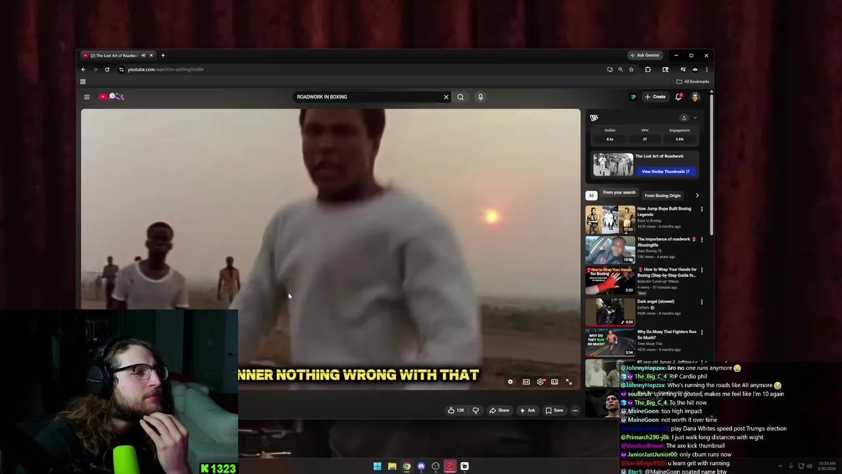Open the YouTube hamburger guide menu
Viewport: 842px width, 474px height.
pos(86,97)
